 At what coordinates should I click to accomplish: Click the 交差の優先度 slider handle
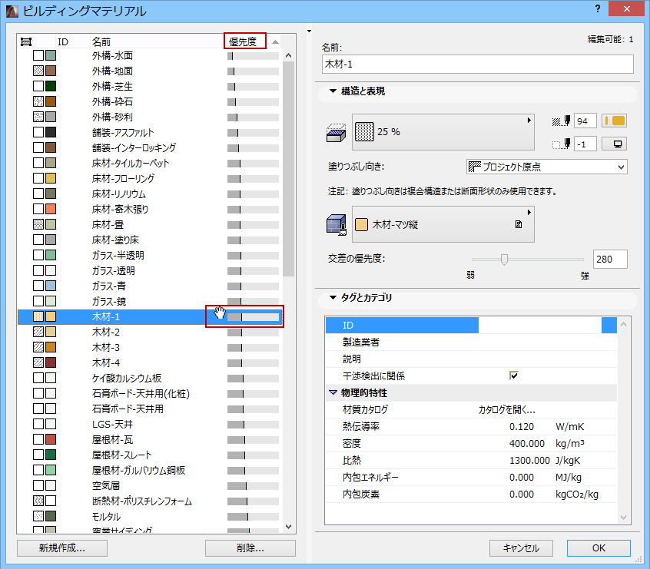point(504,260)
